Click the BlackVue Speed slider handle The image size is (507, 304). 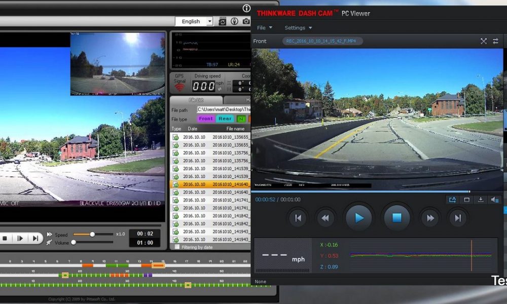tap(92, 234)
